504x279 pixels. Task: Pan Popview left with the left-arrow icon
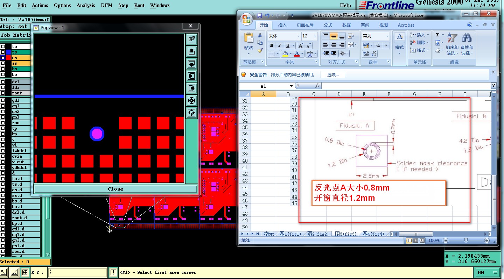(x=191, y=76)
